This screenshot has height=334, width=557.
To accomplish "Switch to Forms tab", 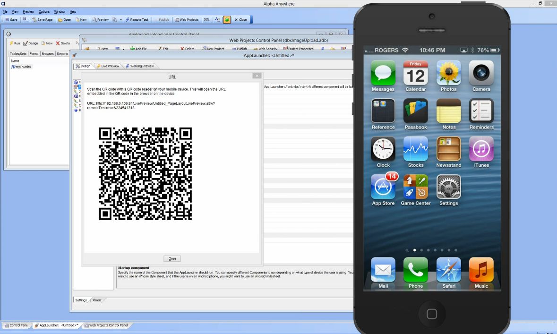I will [34, 54].
